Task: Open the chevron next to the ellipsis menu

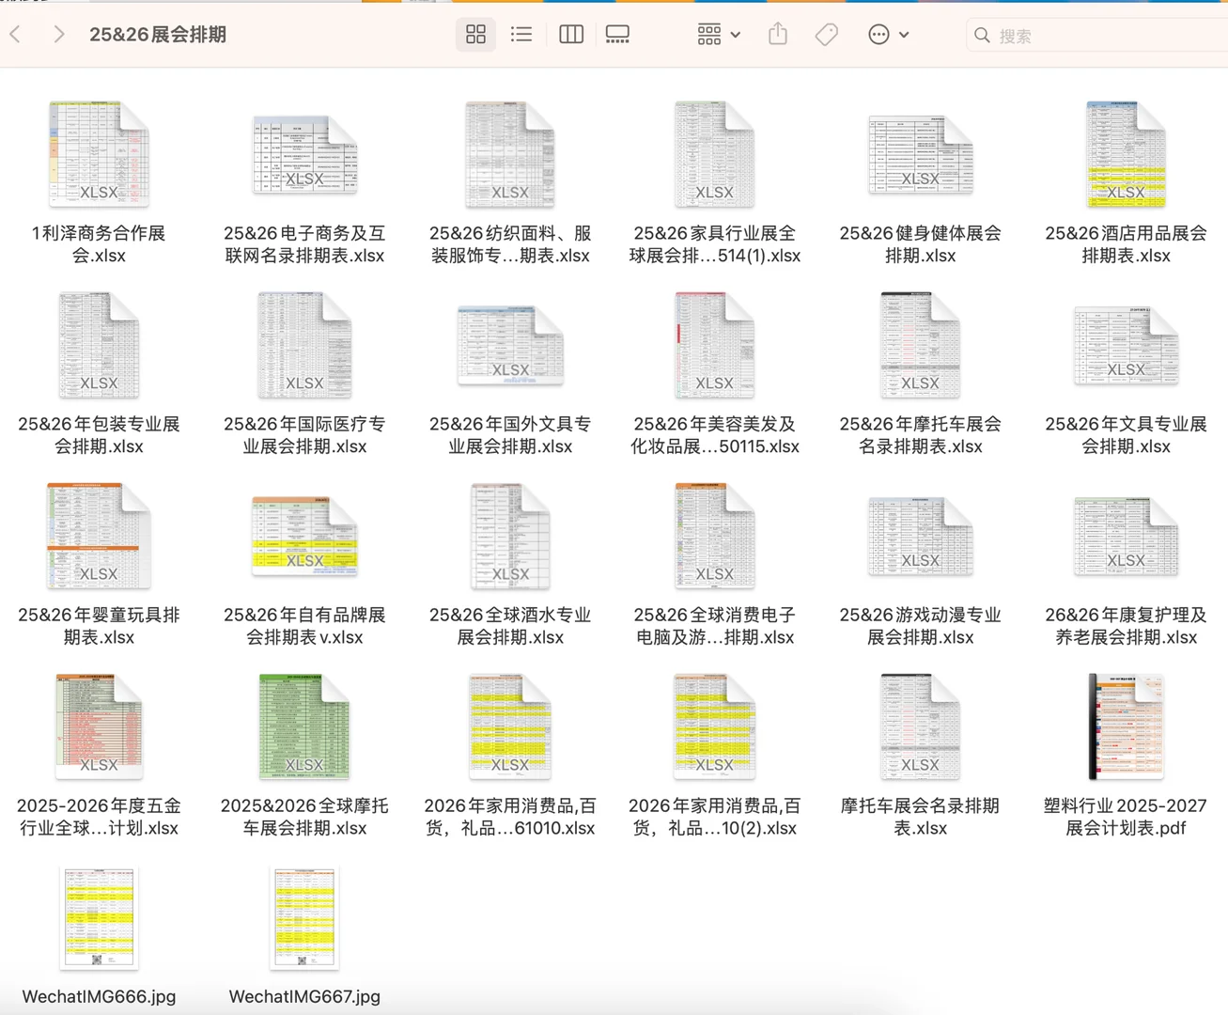Action: pyautogui.click(x=903, y=34)
